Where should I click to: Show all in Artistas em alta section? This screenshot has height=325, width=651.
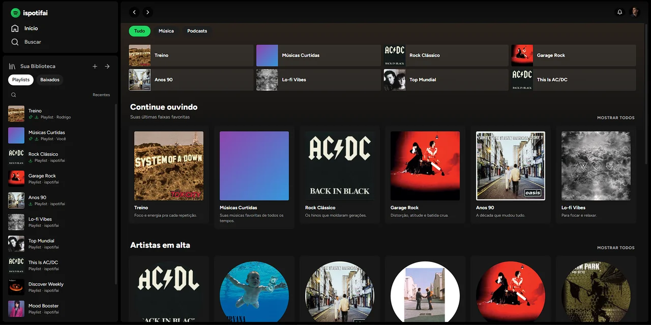click(x=616, y=248)
